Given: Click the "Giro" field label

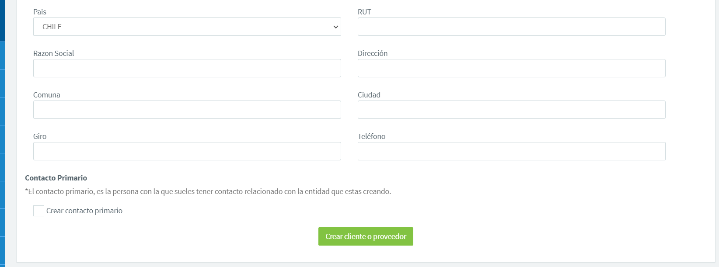Looking at the screenshot, I should [40, 136].
